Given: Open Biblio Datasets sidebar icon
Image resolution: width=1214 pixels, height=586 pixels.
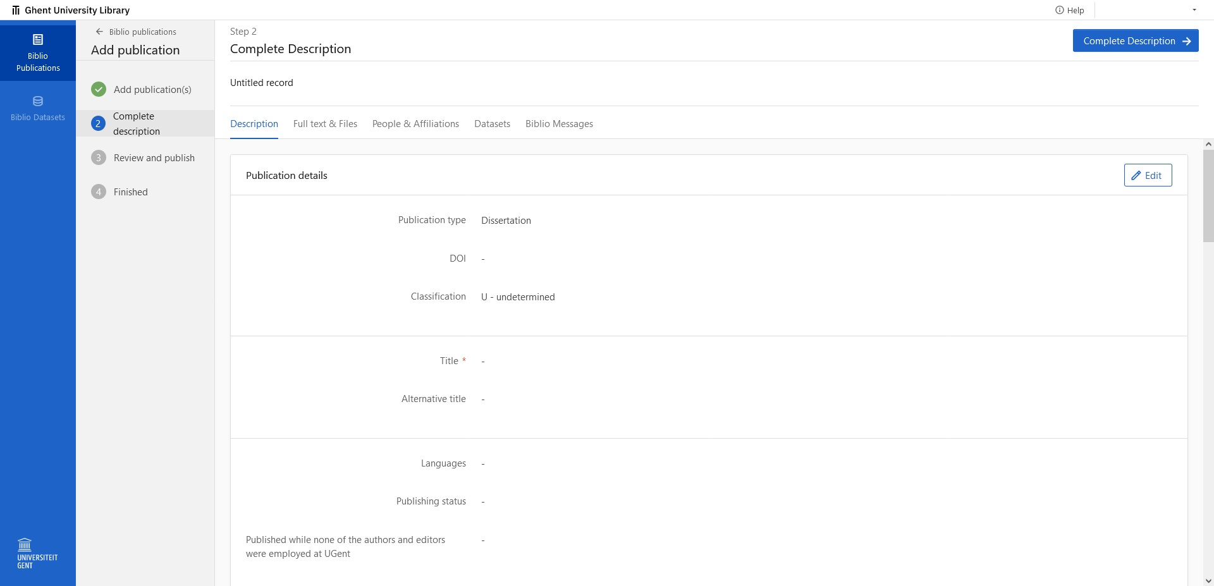Looking at the screenshot, I should click(38, 101).
